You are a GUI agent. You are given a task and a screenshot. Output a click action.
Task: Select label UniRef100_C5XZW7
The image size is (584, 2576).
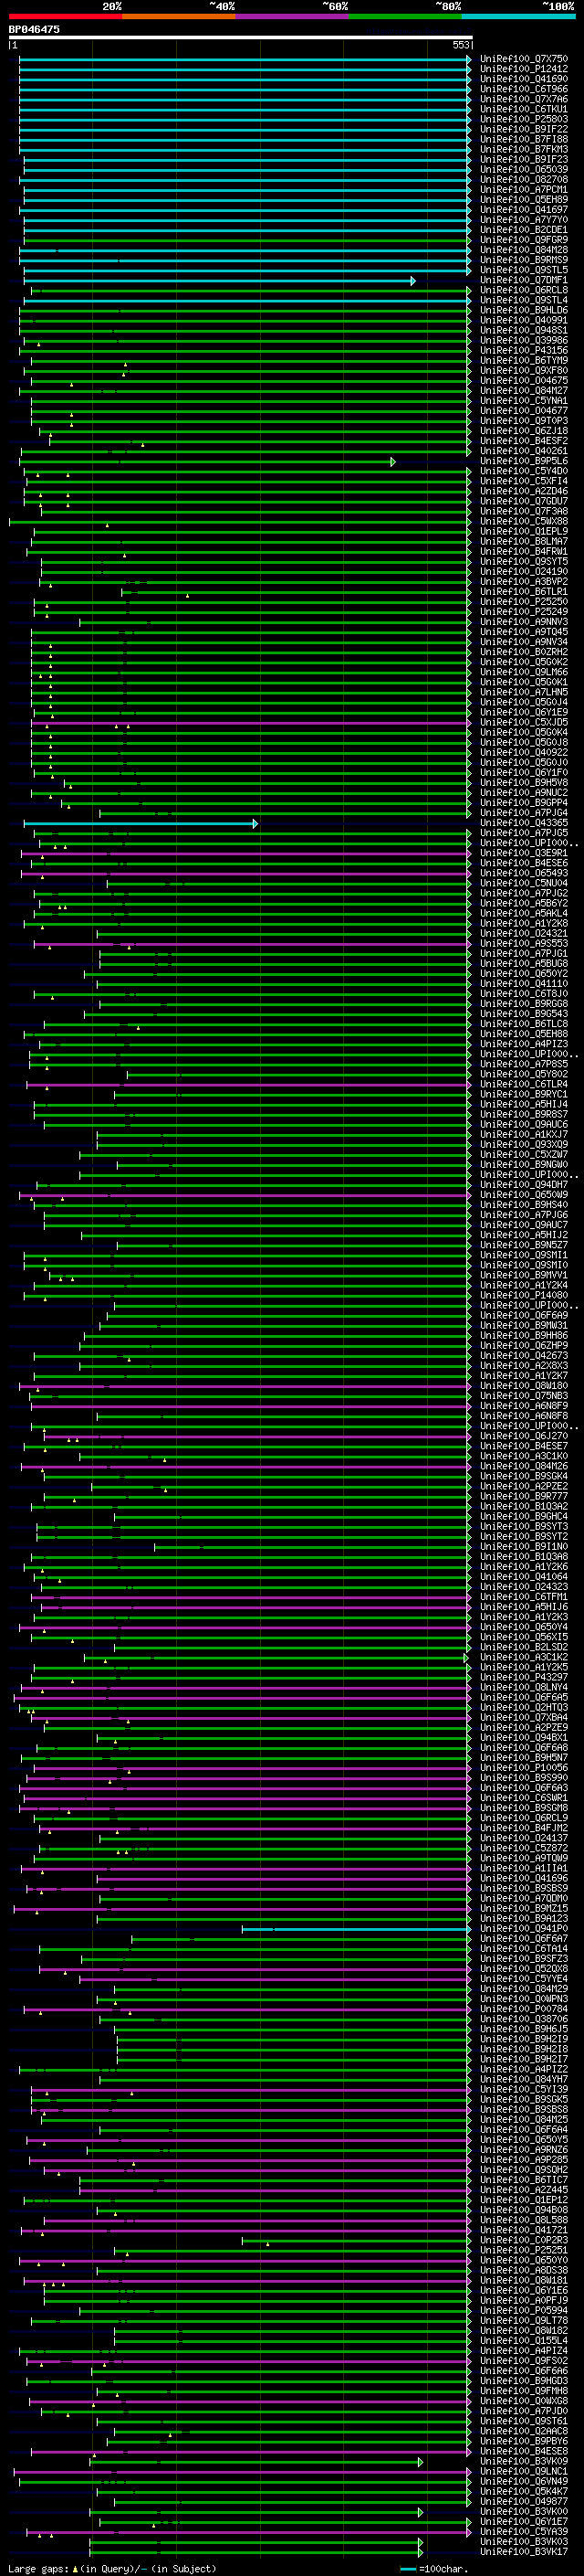tap(523, 1154)
